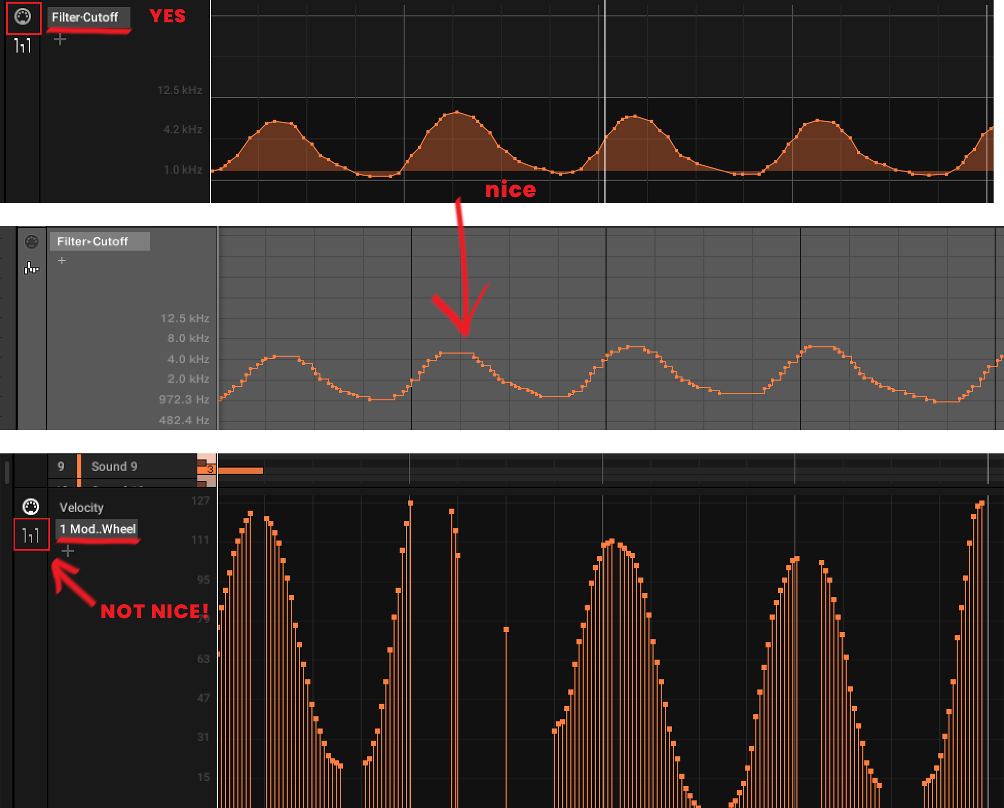Click the bars icon under the top modulation icon
This screenshot has width=1004, height=808.
[22, 46]
